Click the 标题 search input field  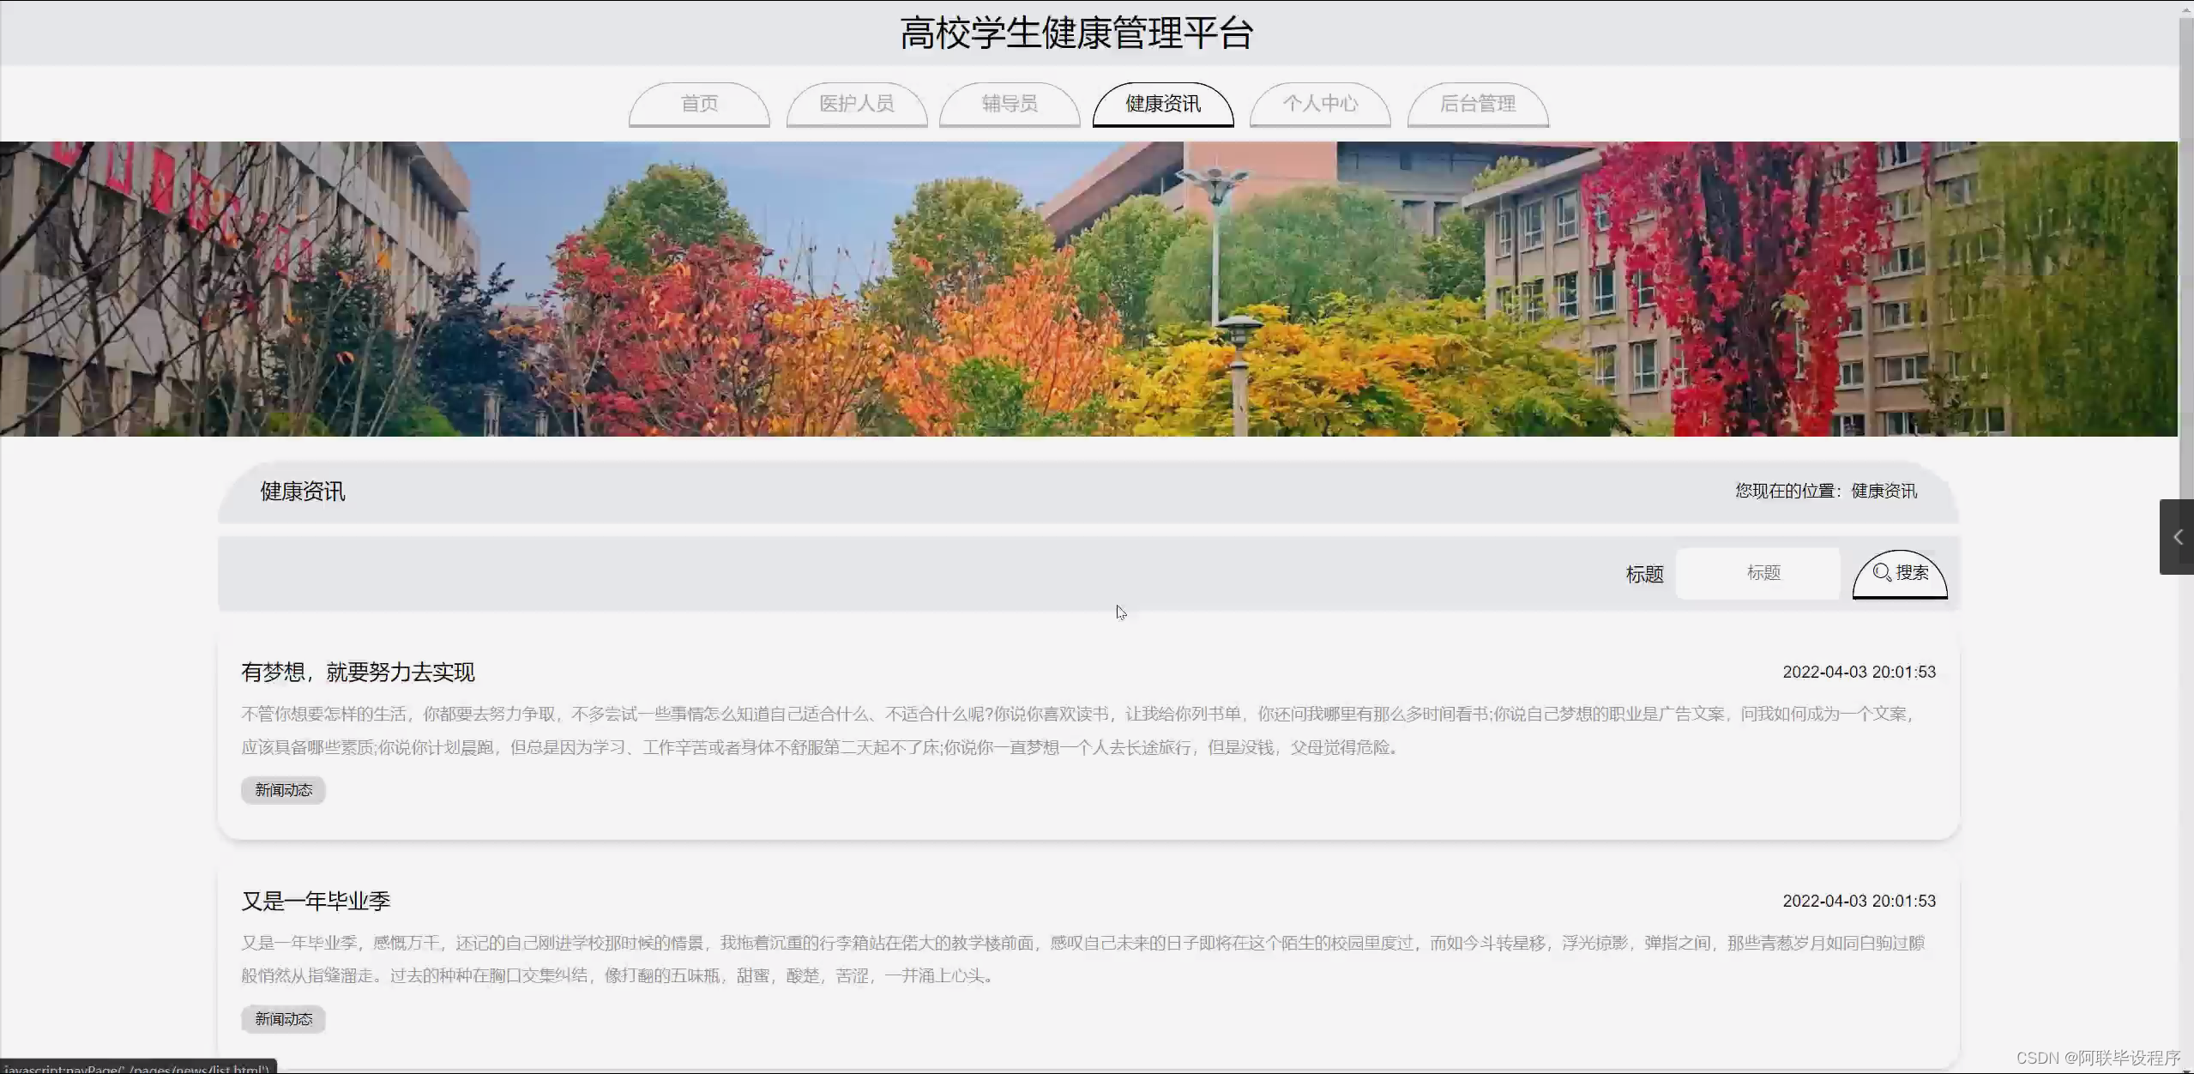1760,573
